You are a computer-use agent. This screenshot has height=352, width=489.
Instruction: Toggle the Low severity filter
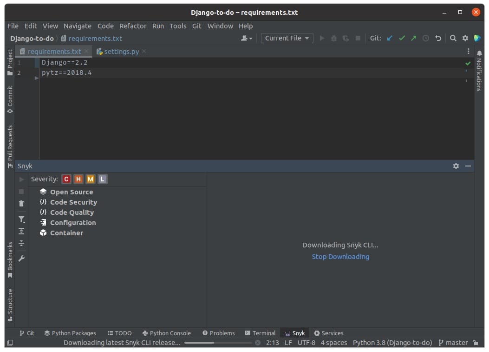[x=102, y=179]
